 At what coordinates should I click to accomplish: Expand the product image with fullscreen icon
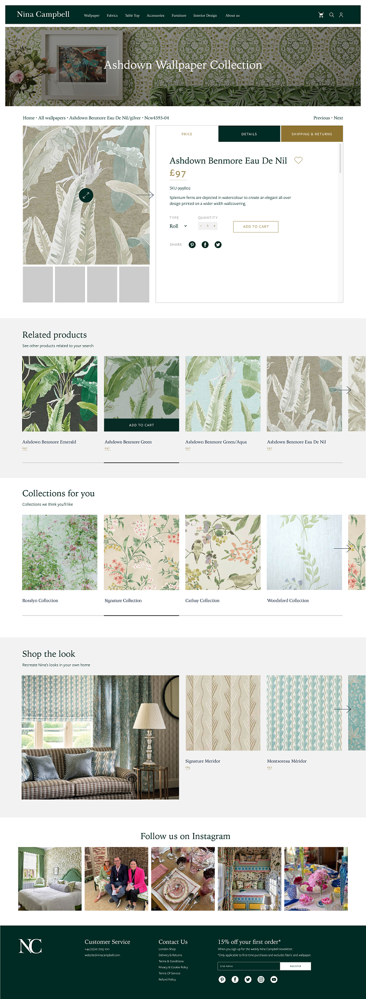coord(86,195)
